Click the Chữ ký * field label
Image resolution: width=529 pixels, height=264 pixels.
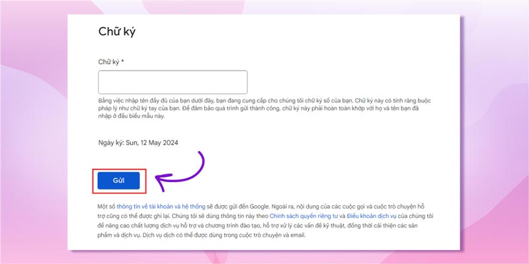(111, 61)
